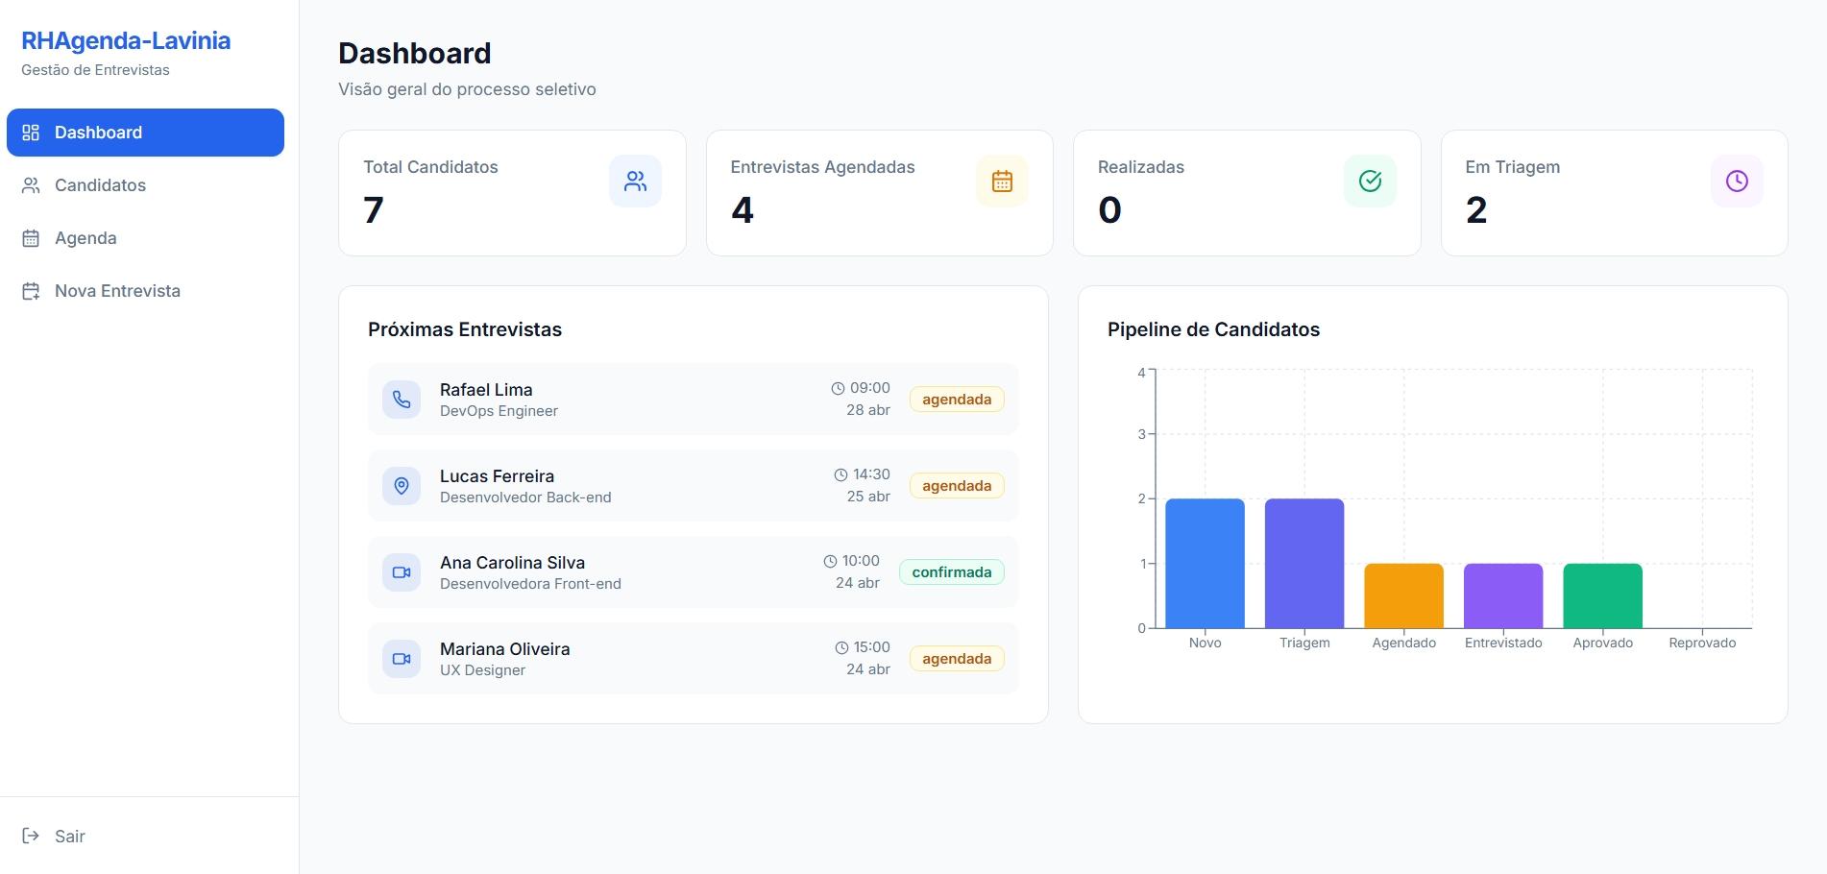Click the blue Novo bar in chart

point(1205,564)
